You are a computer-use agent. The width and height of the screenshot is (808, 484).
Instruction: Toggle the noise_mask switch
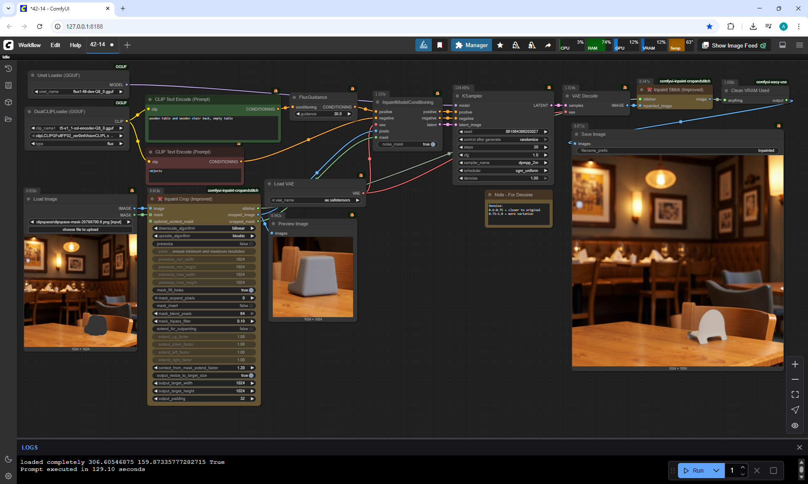(433, 144)
